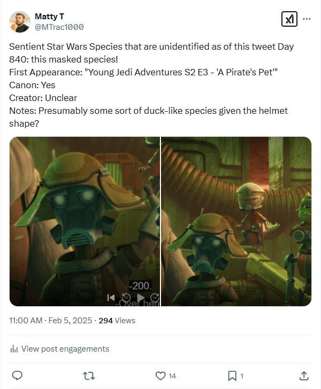Share the post via share icon
321x389 pixels.
point(304,376)
